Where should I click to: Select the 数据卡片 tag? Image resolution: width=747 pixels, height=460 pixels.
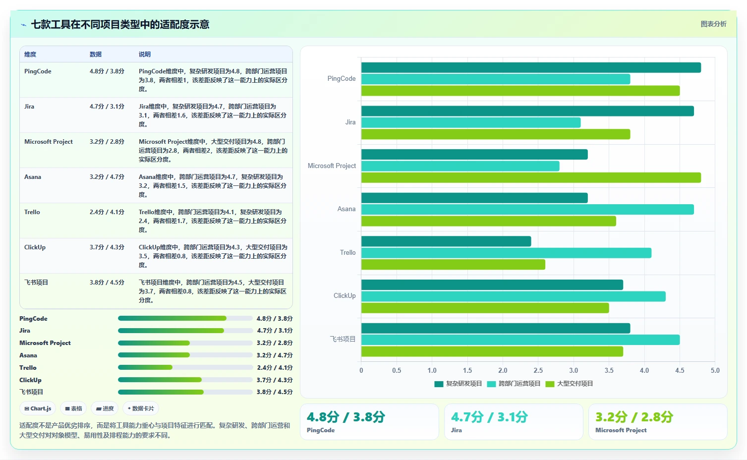[141, 408]
